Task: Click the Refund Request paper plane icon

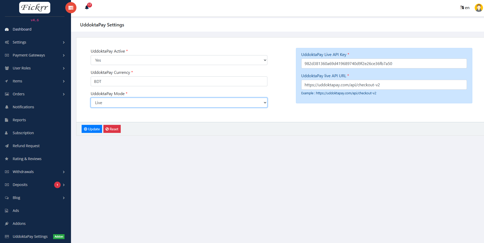Action: tap(6, 146)
